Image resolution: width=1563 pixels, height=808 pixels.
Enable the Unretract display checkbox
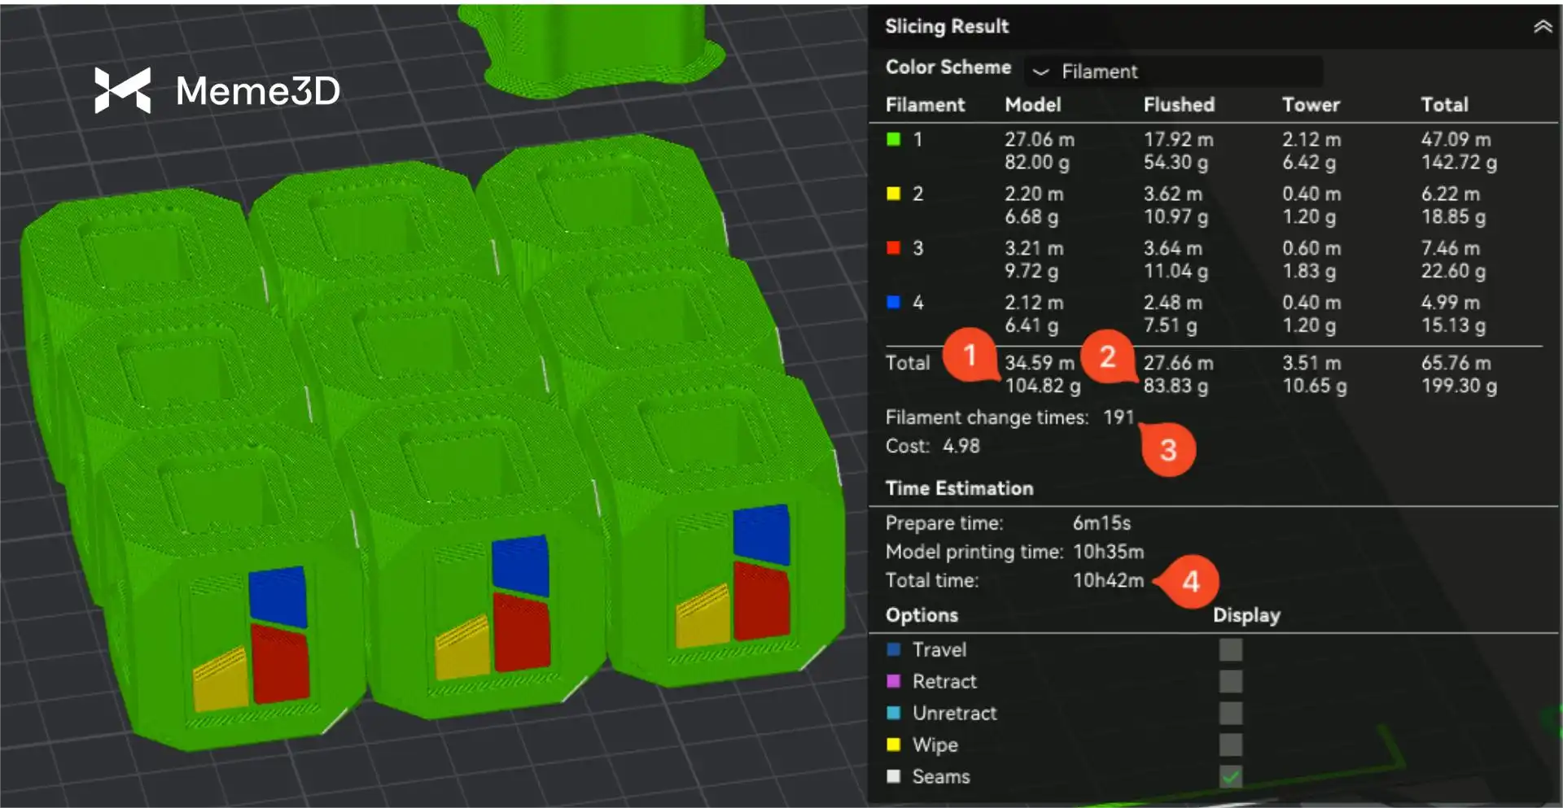tap(1230, 713)
